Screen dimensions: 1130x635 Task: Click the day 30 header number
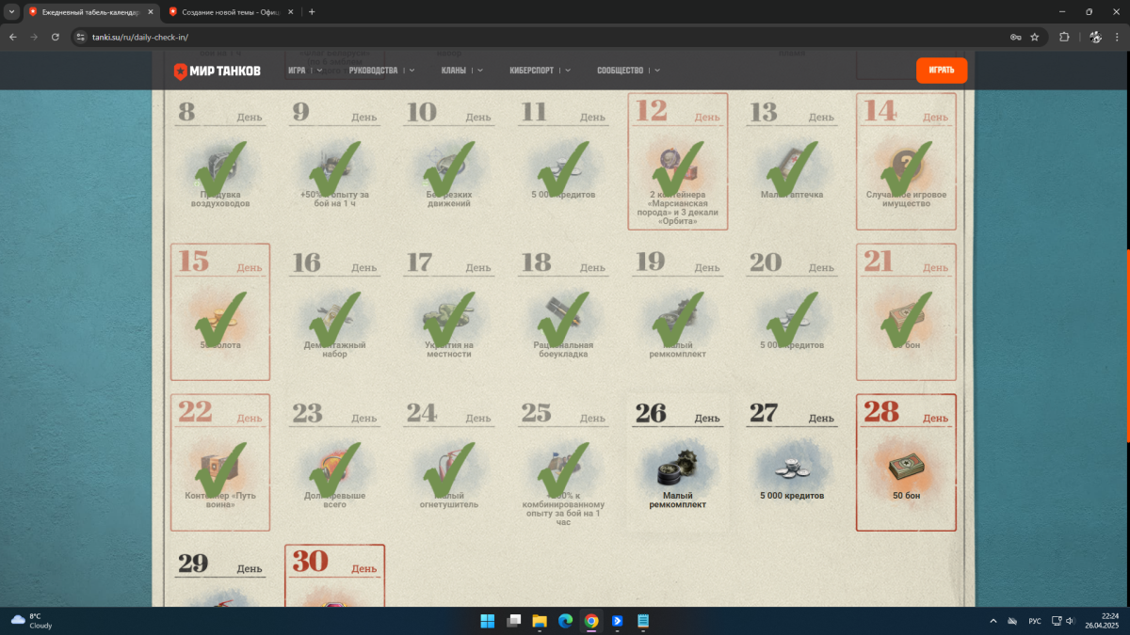tap(310, 562)
